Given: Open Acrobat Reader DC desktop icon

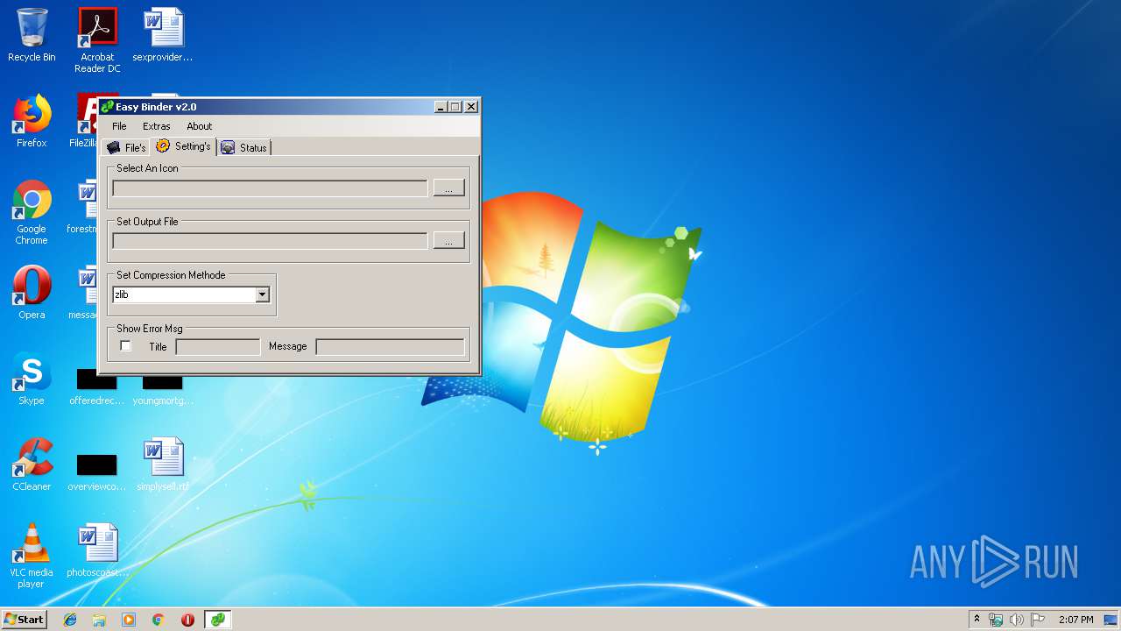Looking at the screenshot, I should coord(97,40).
